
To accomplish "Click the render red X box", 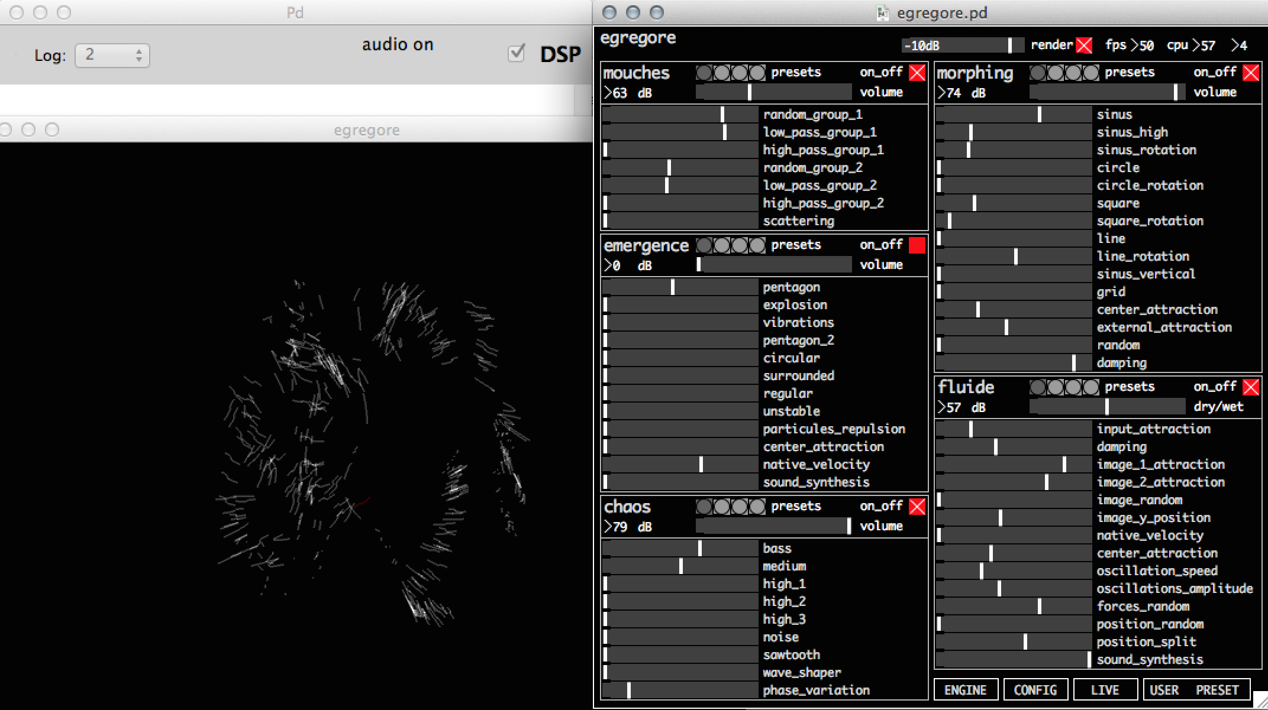I will click(x=1084, y=46).
